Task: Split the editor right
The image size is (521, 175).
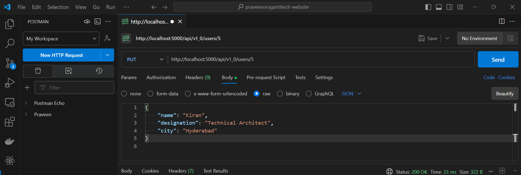Action: point(502,21)
